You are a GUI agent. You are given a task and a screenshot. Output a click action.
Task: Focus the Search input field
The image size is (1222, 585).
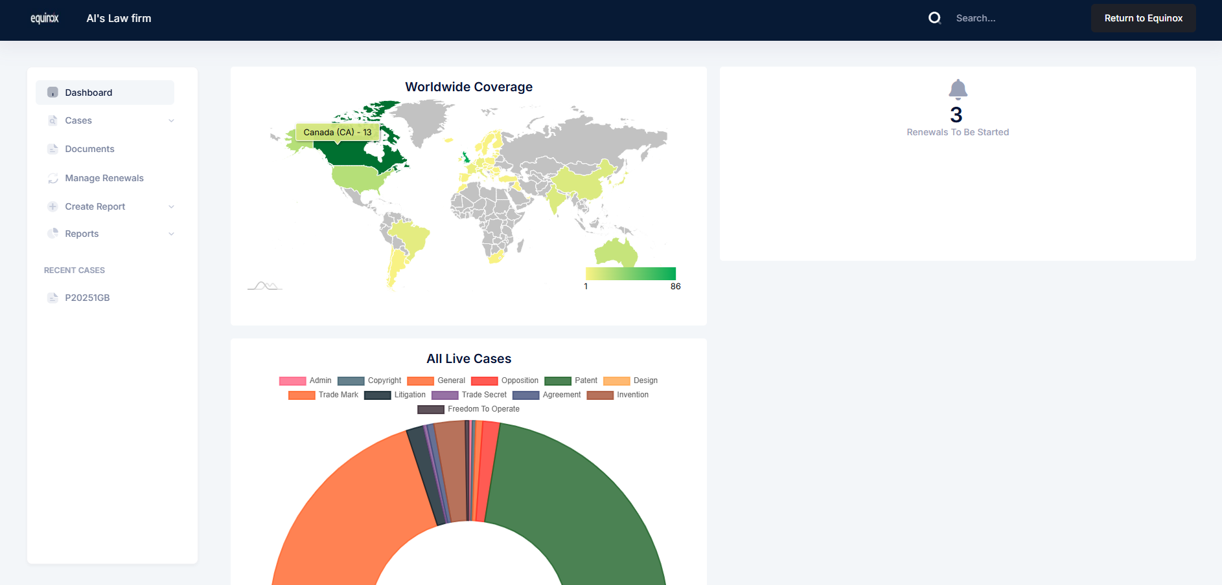[1014, 18]
